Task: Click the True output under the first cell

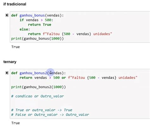Action: coord(16,47)
